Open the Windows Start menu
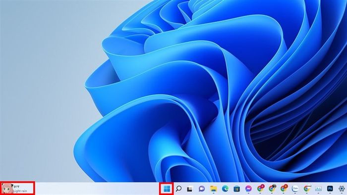 coord(167,189)
